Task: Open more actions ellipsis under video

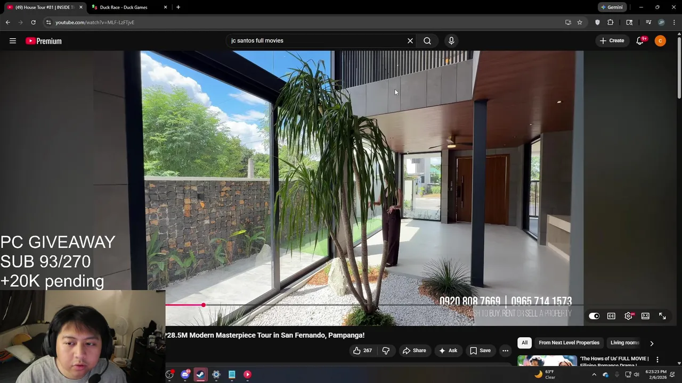Action: [505, 351]
